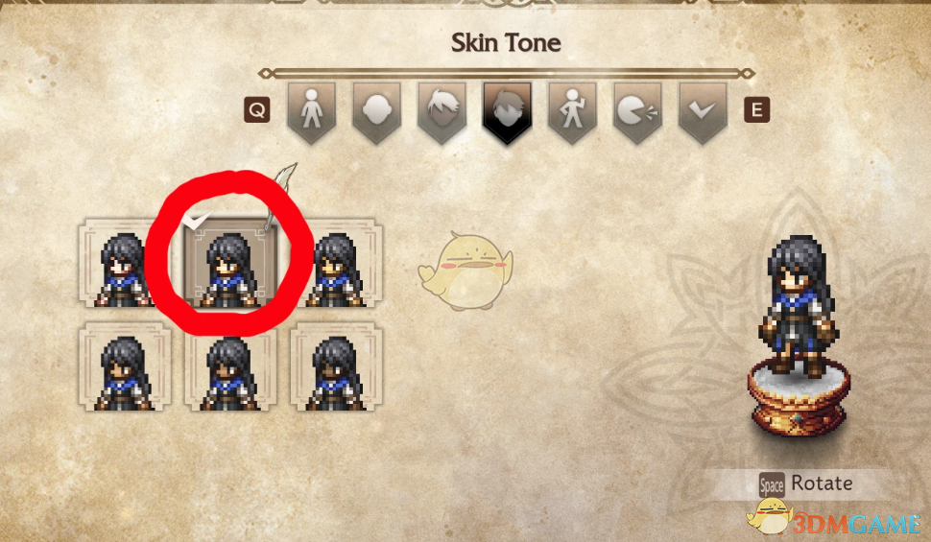
Task: Click the white checkmark on selected portrait
Action: (x=196, y=221)
